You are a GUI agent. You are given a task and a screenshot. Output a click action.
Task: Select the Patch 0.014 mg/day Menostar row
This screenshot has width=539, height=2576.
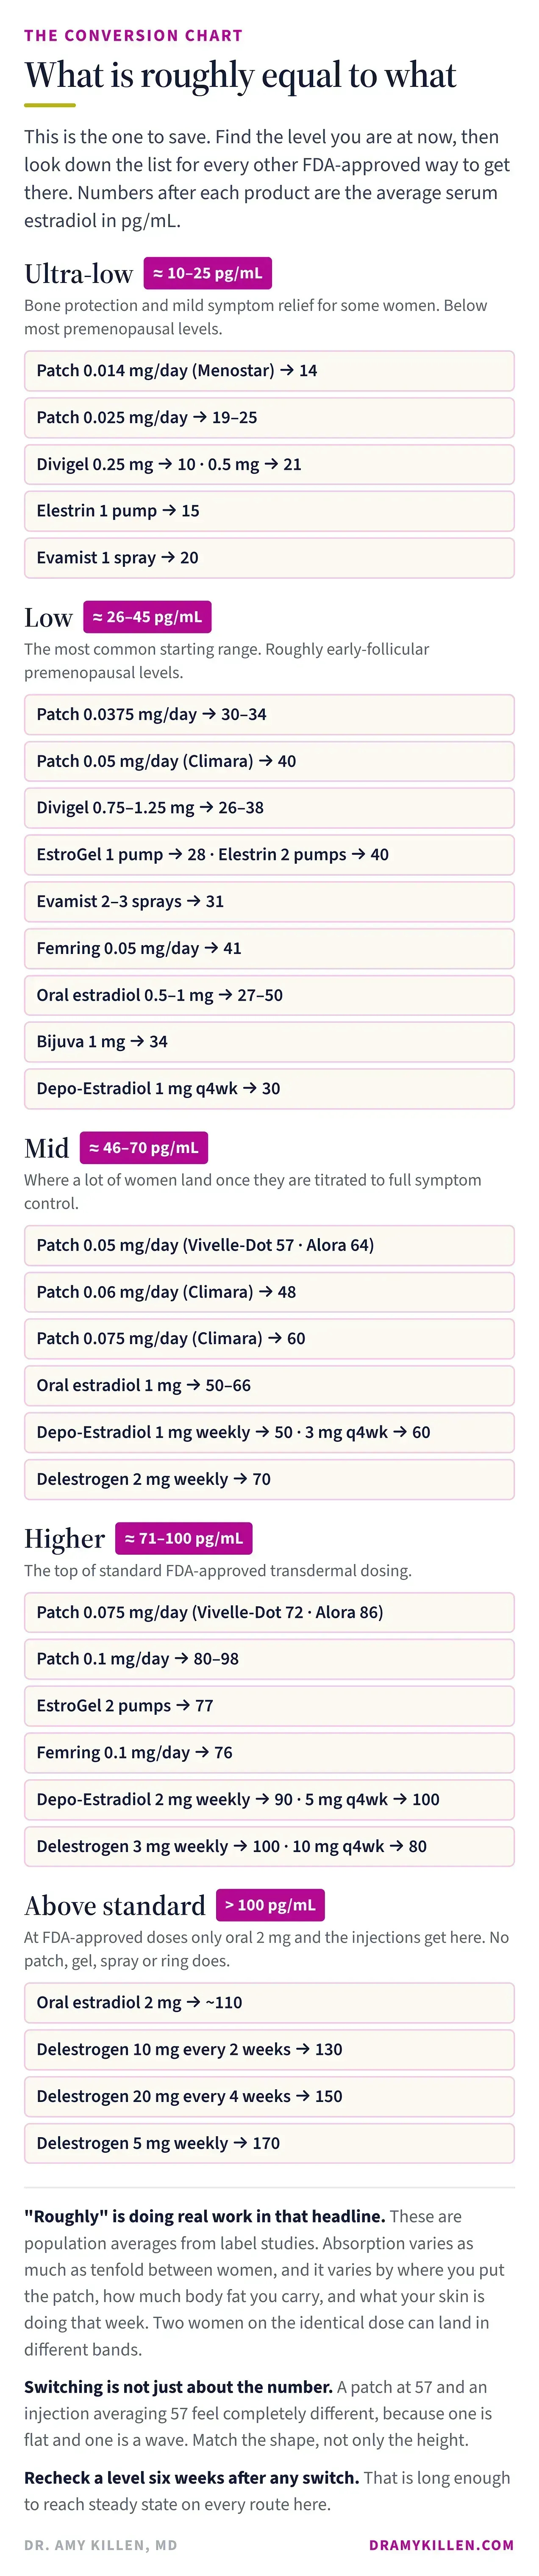point(269,371)
